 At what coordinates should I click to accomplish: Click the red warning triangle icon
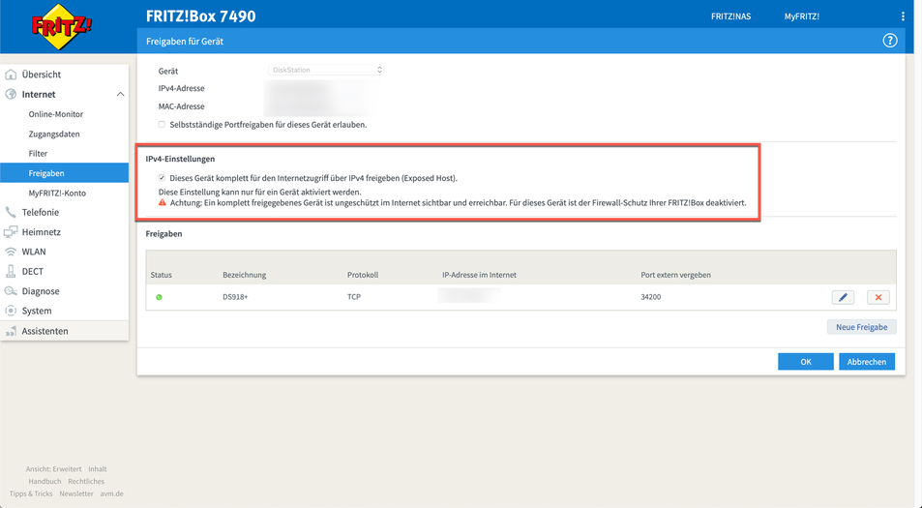pyautogui.click(x=163, y=202)
